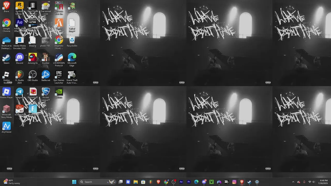Click the EOS Utility shortcut
Viewport: 331px width, 186px height.
click(20, 111)
